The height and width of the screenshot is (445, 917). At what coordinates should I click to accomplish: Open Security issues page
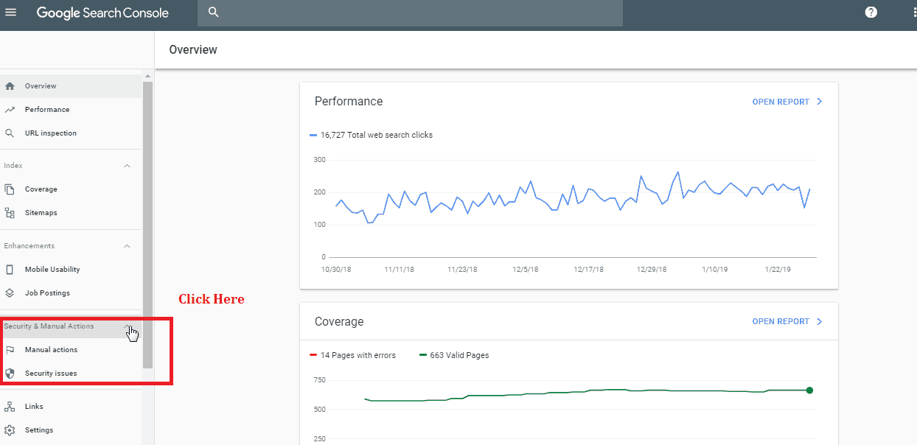pos(71,374)
